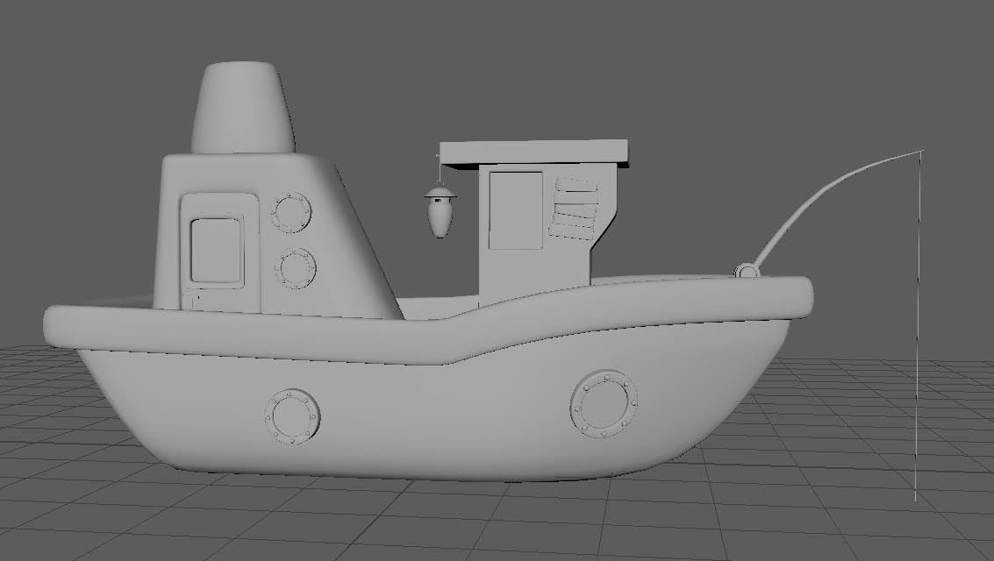Click the front cabin door window
Image resolution: width=994 pixels, height=561 pixels.
coord(216,250)
